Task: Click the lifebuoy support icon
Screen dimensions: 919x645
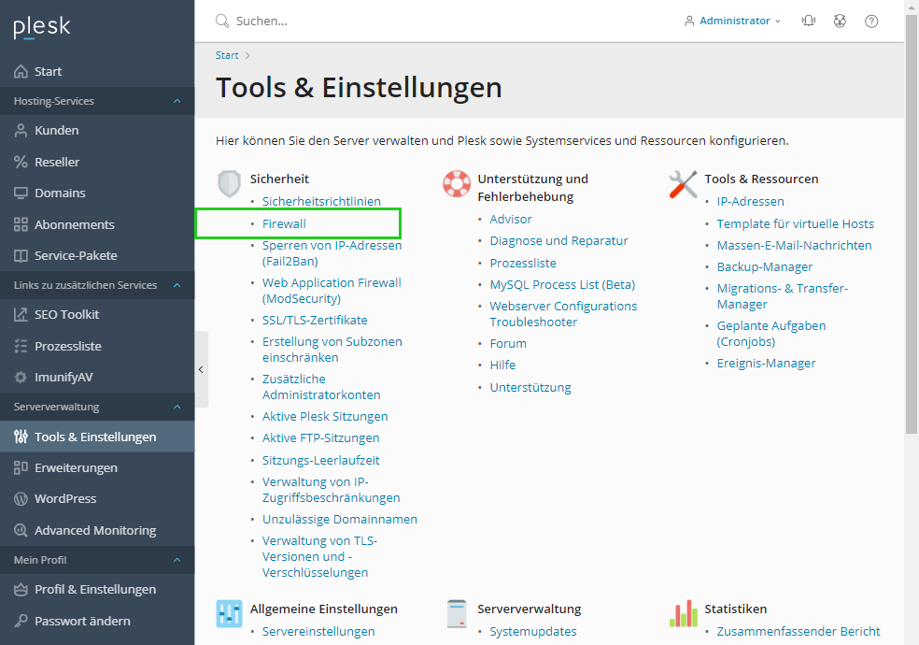Action: [x=457, y=183]
